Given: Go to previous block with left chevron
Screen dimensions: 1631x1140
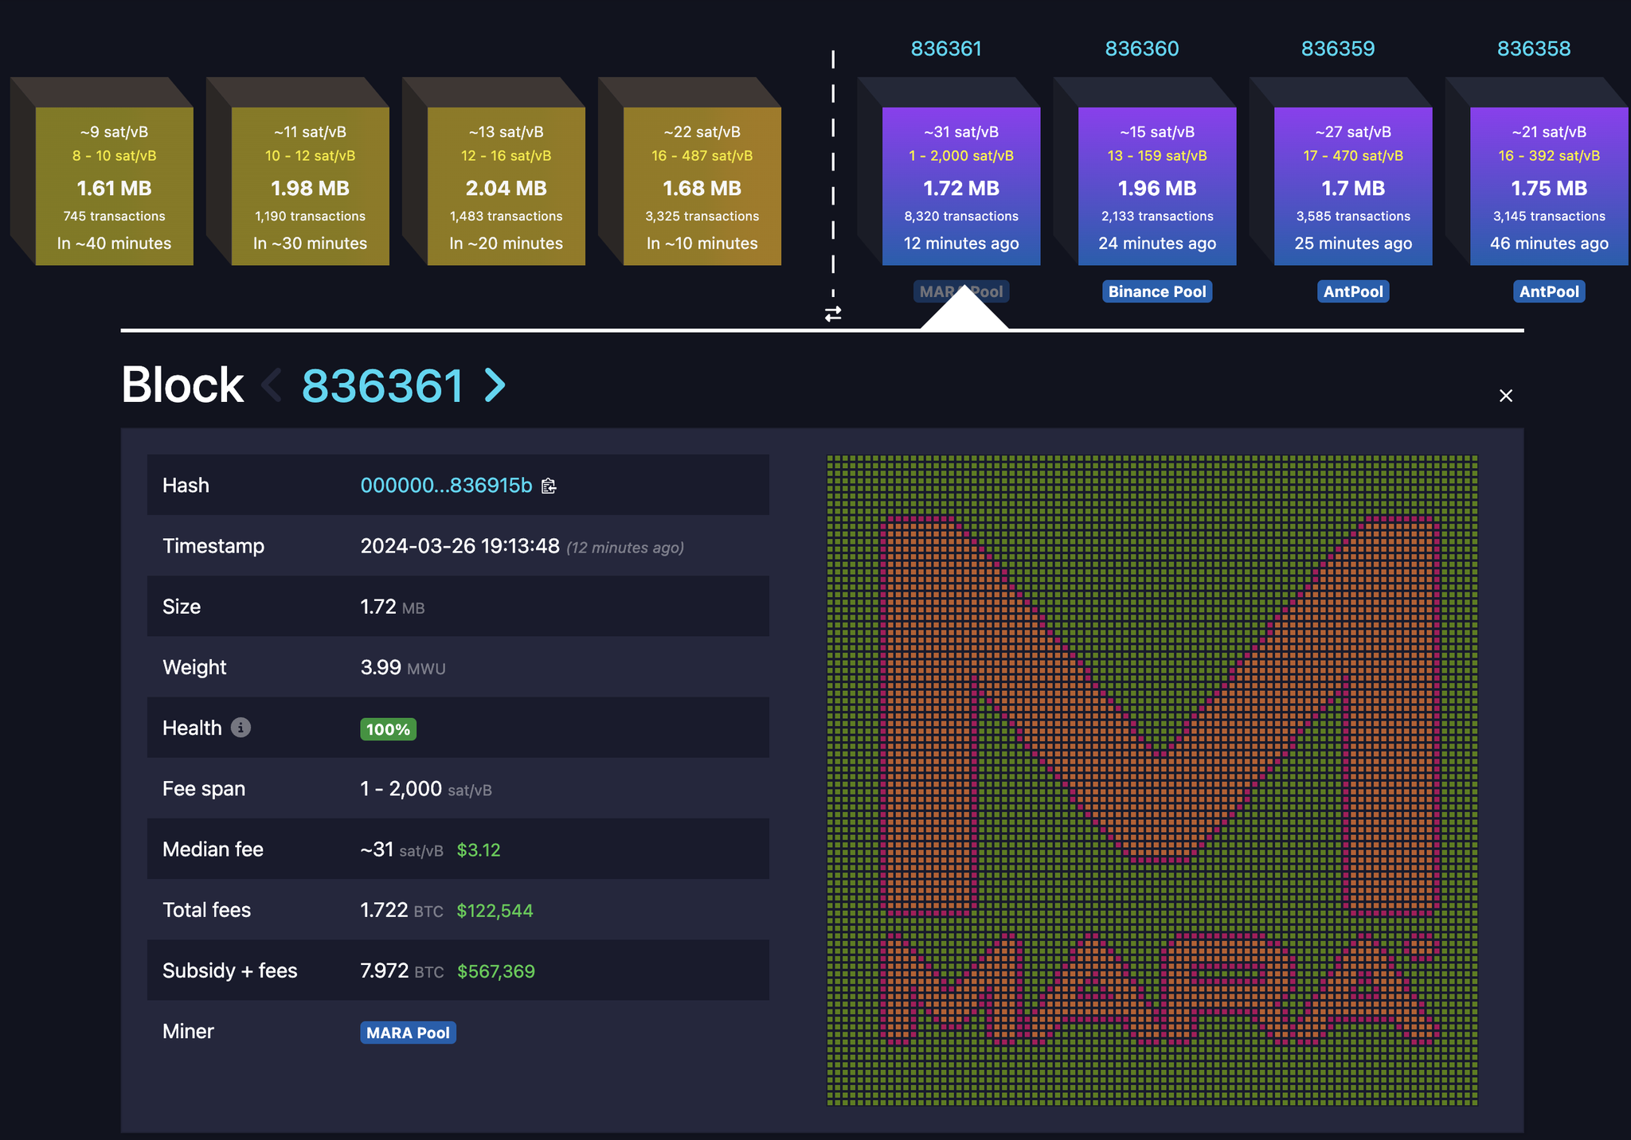Looking at the screenshot, I should [272, 386].
